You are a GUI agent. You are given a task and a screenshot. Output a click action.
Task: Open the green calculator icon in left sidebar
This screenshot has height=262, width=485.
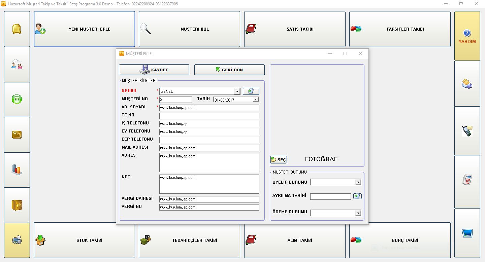[x=17, y=100]
